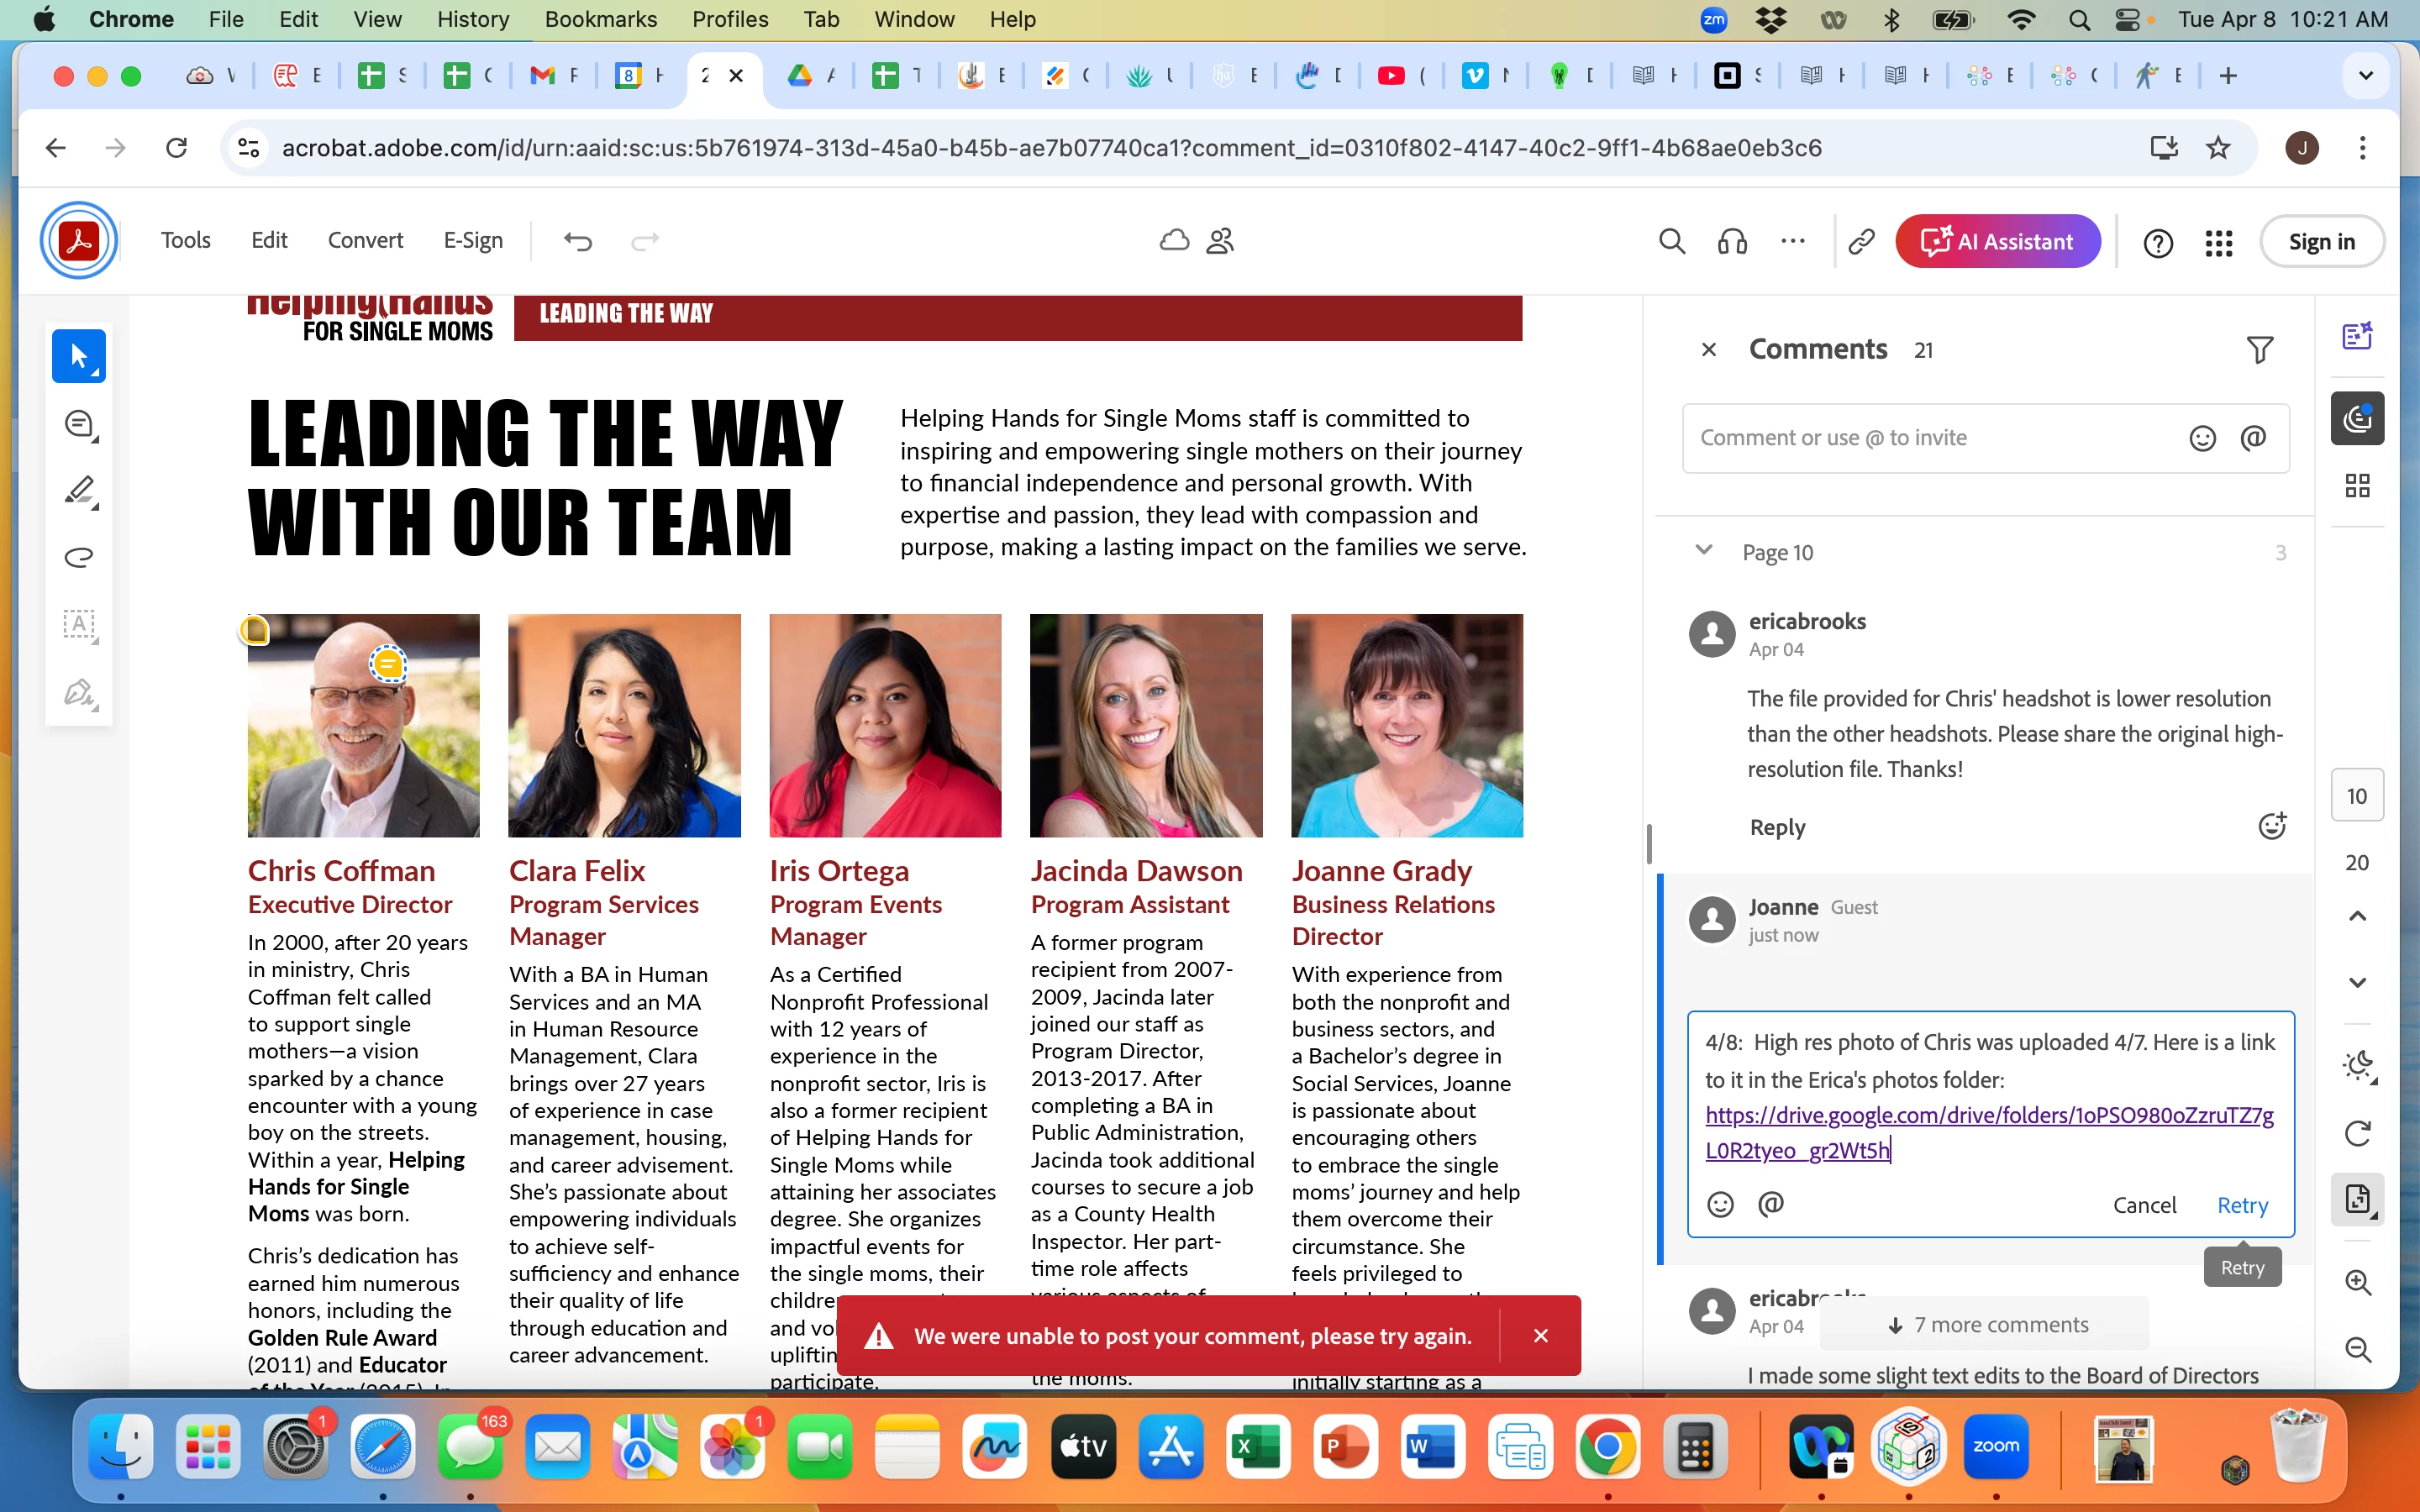Collapse the Page 10 comments group

click(1704, 551)
